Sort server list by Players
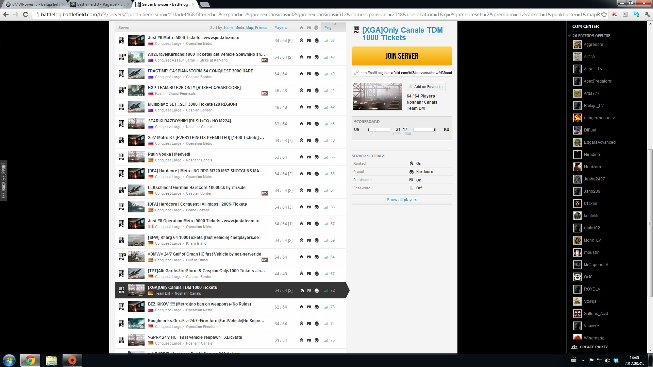The height and width of the screenshot is (367, 653). point(280,28)
